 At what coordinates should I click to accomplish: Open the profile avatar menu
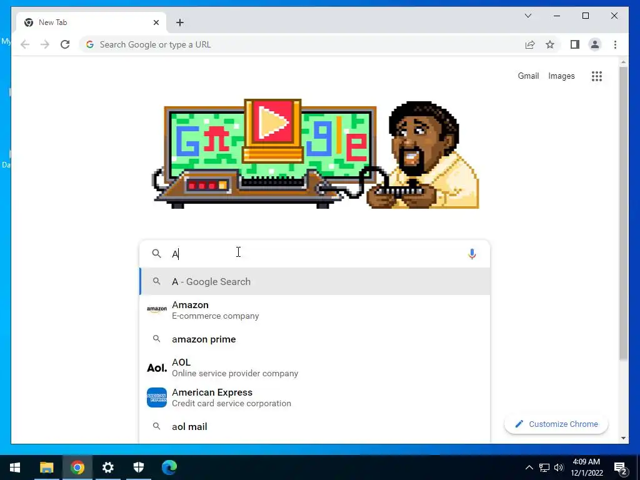pyautogui.click(x=595, y=44)
